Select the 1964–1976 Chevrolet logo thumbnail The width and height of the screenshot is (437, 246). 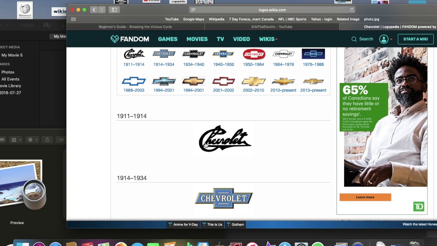click(x=283, y=54)
